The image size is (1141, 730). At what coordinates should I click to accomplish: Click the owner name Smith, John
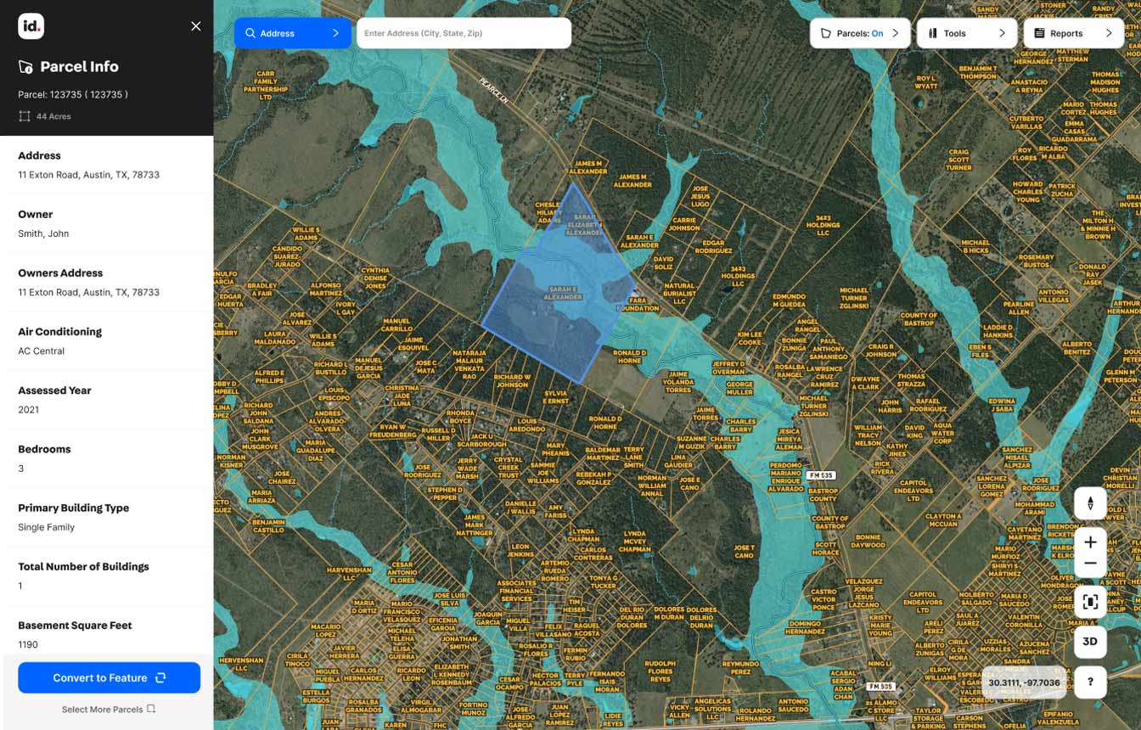click(43, 233)
